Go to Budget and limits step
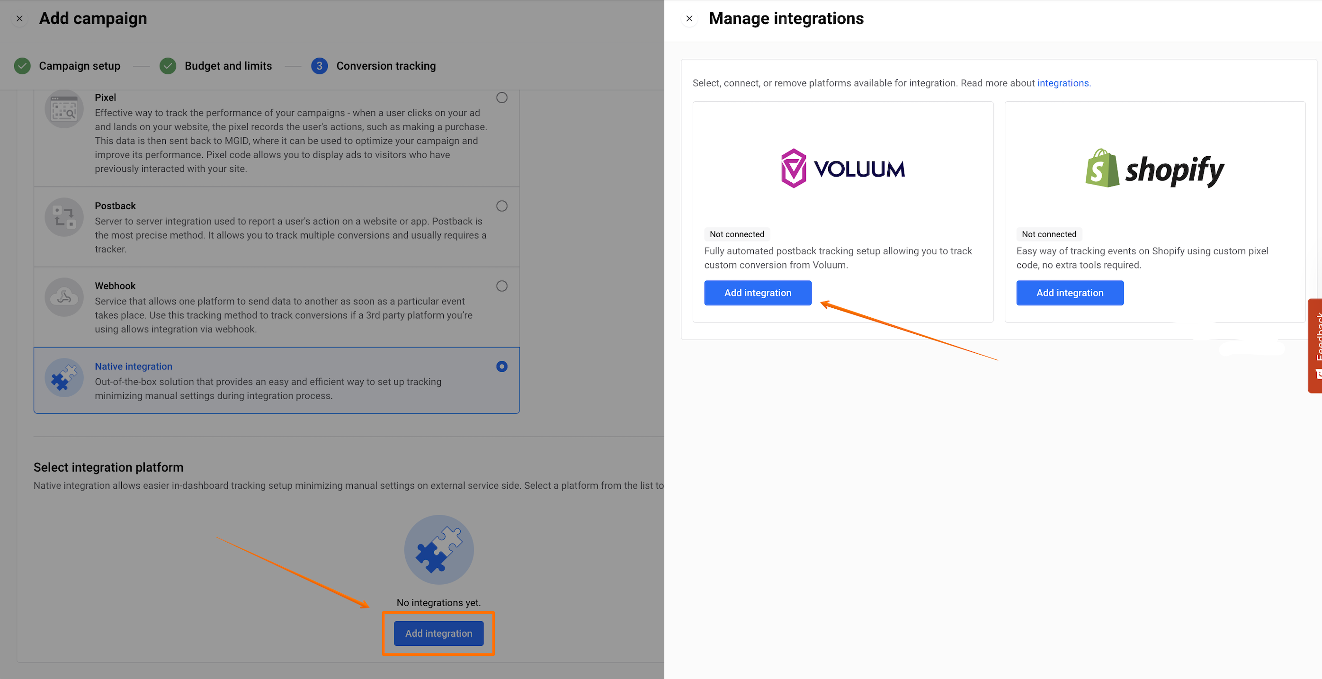Screen dimensions: 1322x679 tap(228, 66)
